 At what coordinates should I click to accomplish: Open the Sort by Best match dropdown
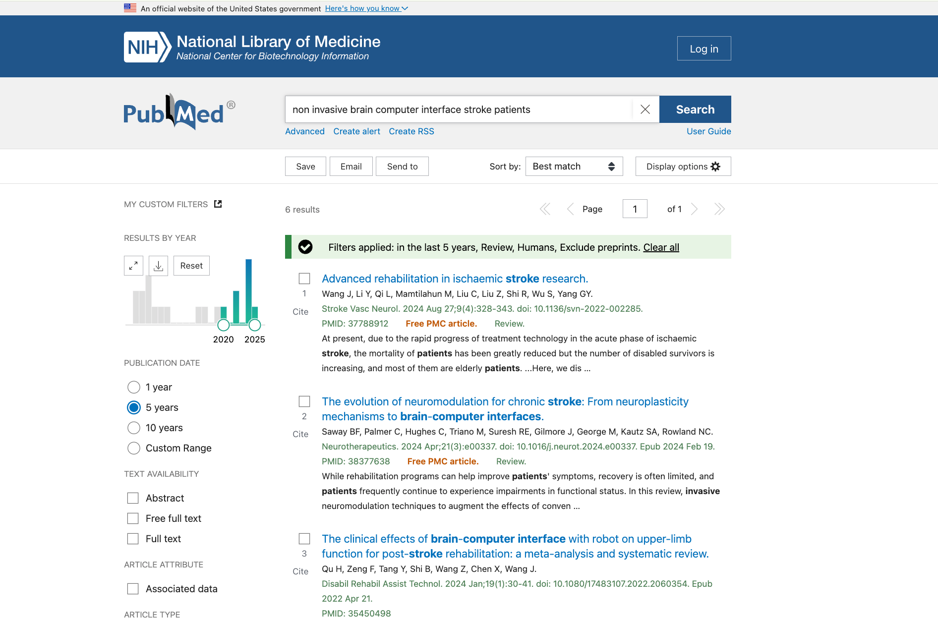(574, 166)
